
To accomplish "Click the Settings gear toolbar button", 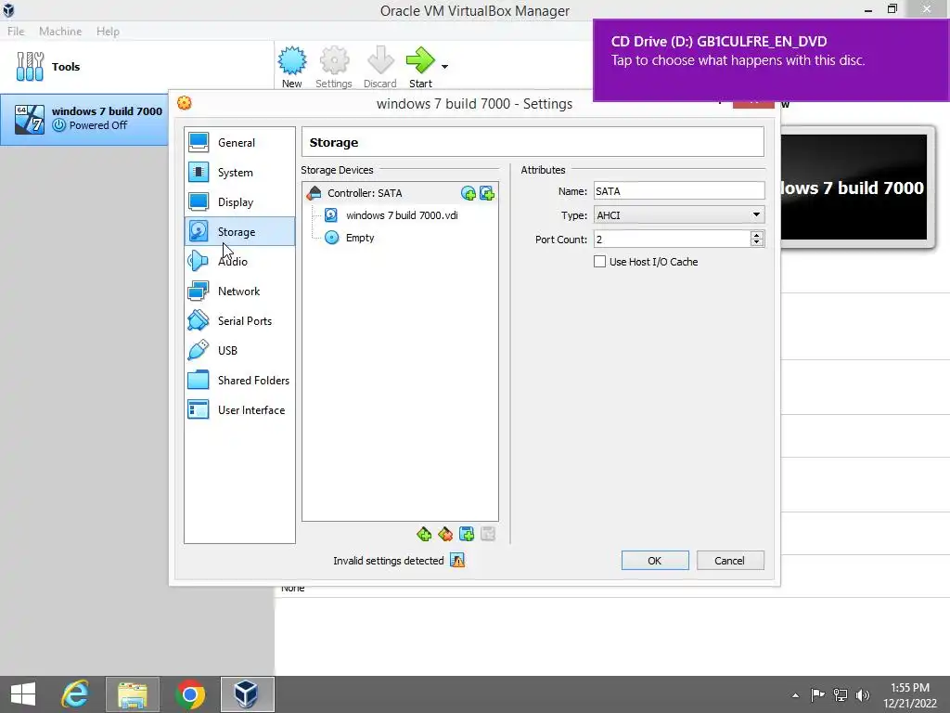I will 334,67.
